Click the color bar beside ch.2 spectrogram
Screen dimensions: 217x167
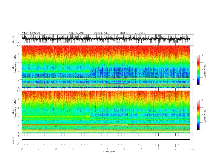pos(198,115)
